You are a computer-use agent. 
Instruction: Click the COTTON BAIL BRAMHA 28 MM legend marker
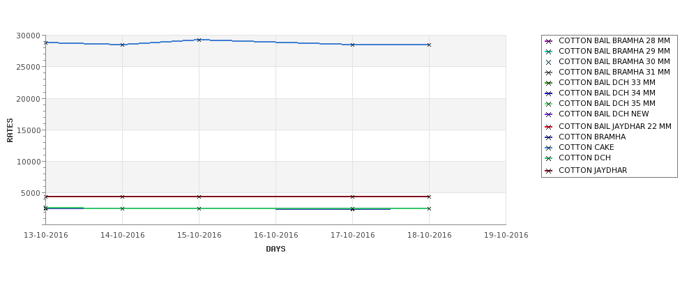pyautogui.click(x=548, y=41)
